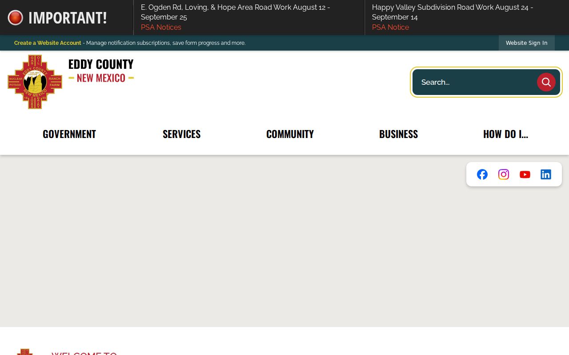The height and width of the screenshot is (355, 569).
Task: Open the Community menu
Action: click(290, 134)
